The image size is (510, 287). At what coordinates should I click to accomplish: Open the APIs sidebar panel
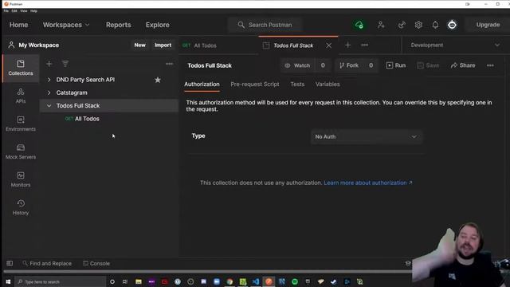click(21, 96)
